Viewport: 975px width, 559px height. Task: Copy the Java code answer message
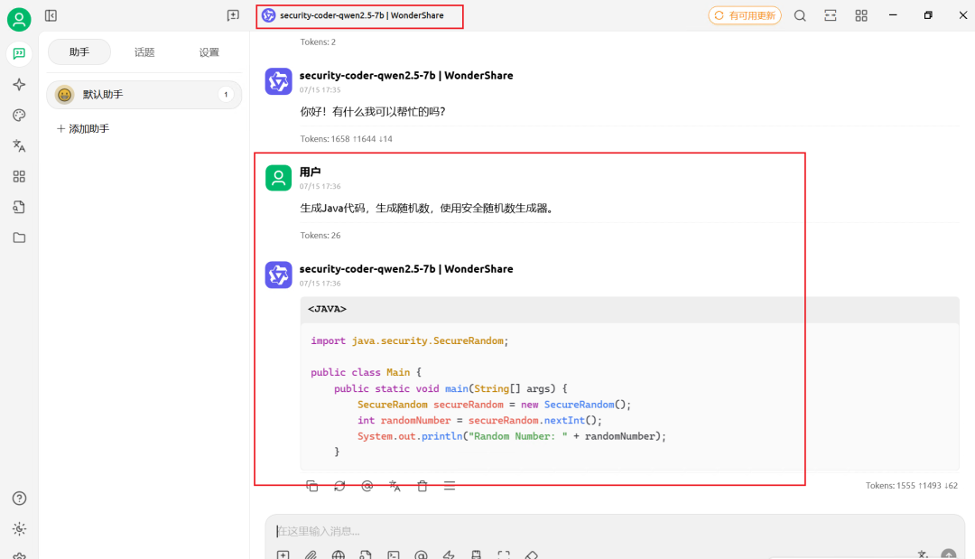pos(312,486)
